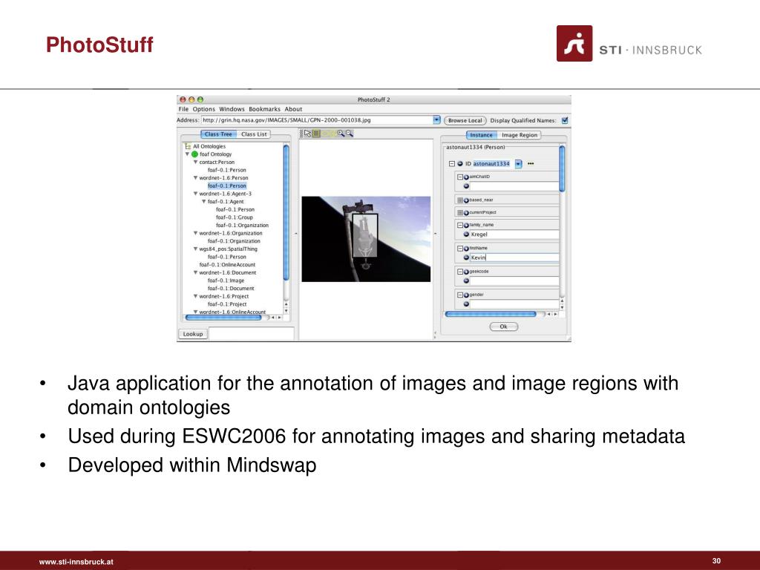
Task: Click the zoom in magnifier icon
Action: [x=341, y=134]
